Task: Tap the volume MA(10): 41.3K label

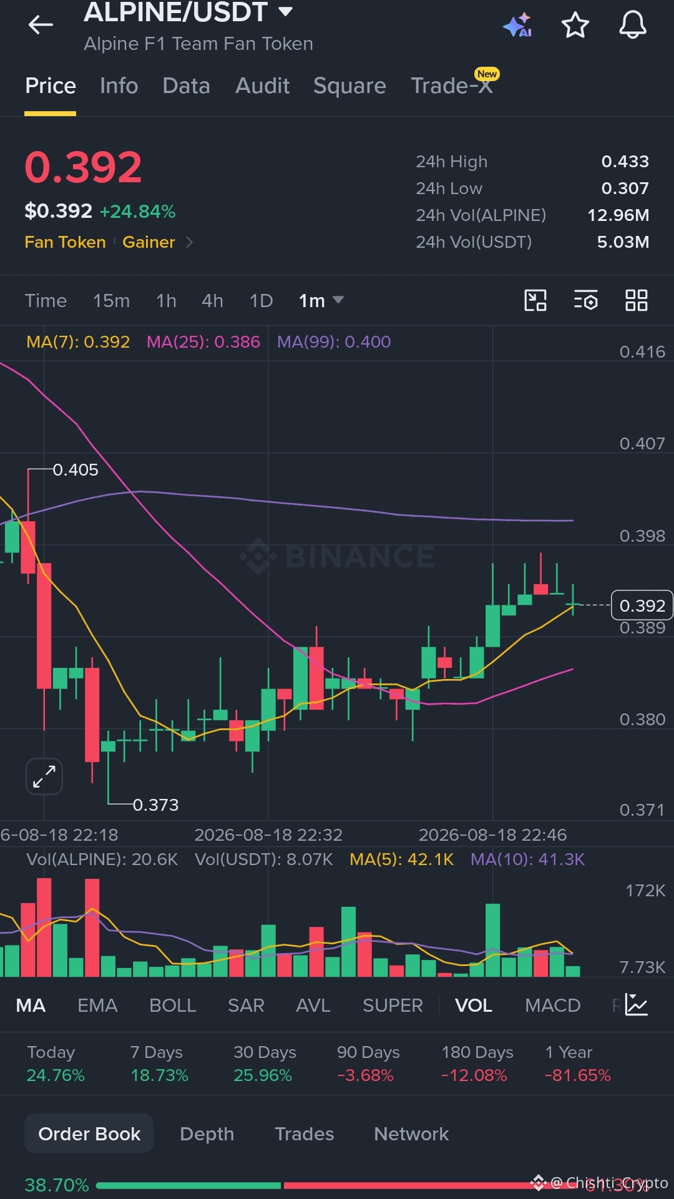Action: pos(527,859)
